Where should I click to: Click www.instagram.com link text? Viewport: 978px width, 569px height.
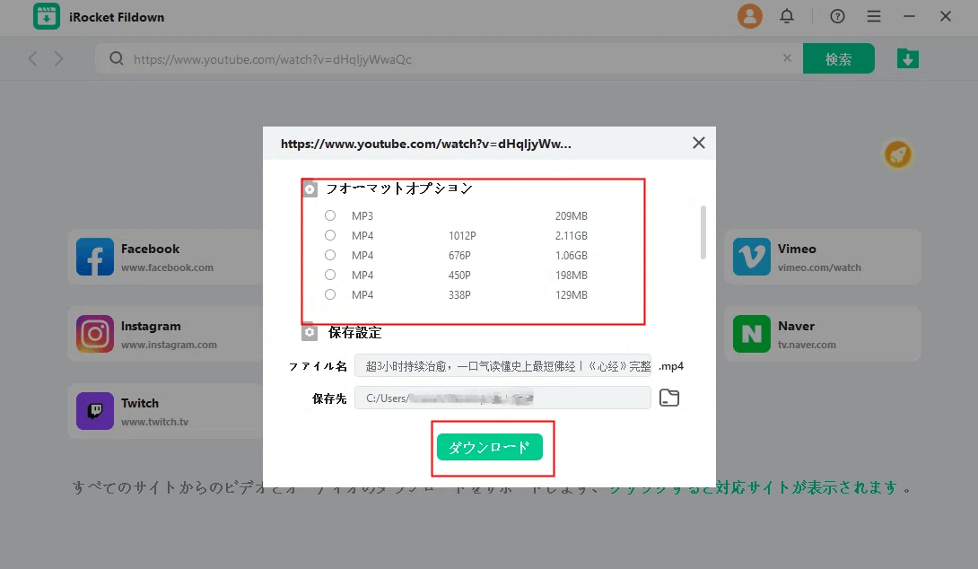[169, 345]
